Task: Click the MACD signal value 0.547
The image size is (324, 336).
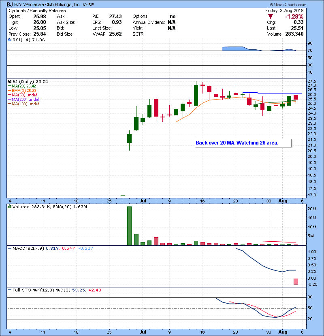Action: click(x=68, y=249)
